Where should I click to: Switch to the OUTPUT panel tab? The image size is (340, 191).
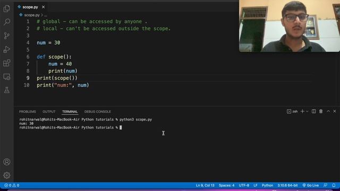(x=49, y=111)
